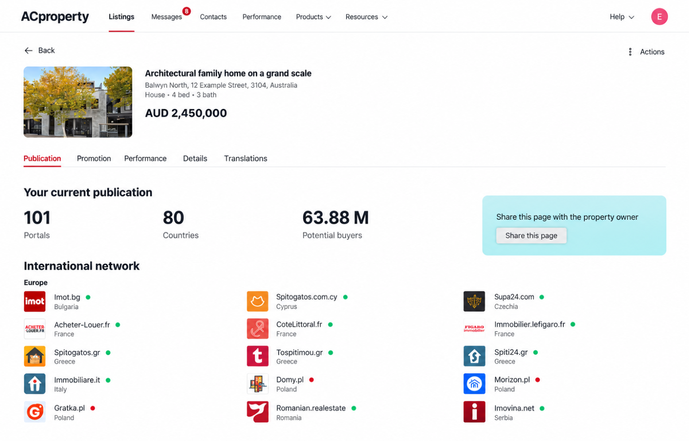Screen dimensions: 689x441
Task: Click the Tospitimou.gr portal name
Action: point(300,353)
